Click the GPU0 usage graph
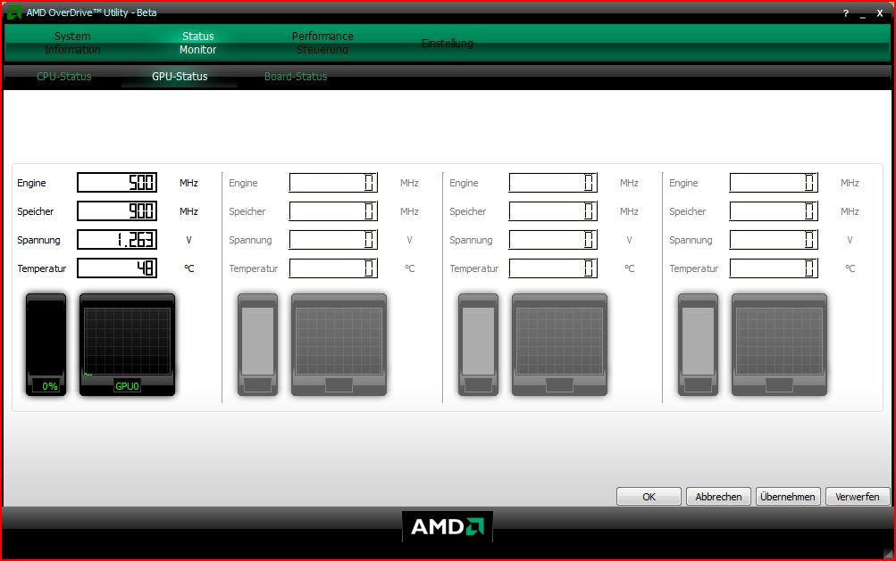The height and width of the screenshot is (561, 896). click(127, 344)
